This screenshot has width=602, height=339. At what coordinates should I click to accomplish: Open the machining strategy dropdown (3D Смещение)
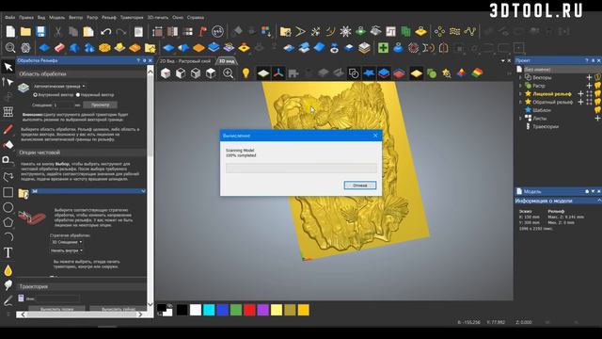click(x=67, y=242)
